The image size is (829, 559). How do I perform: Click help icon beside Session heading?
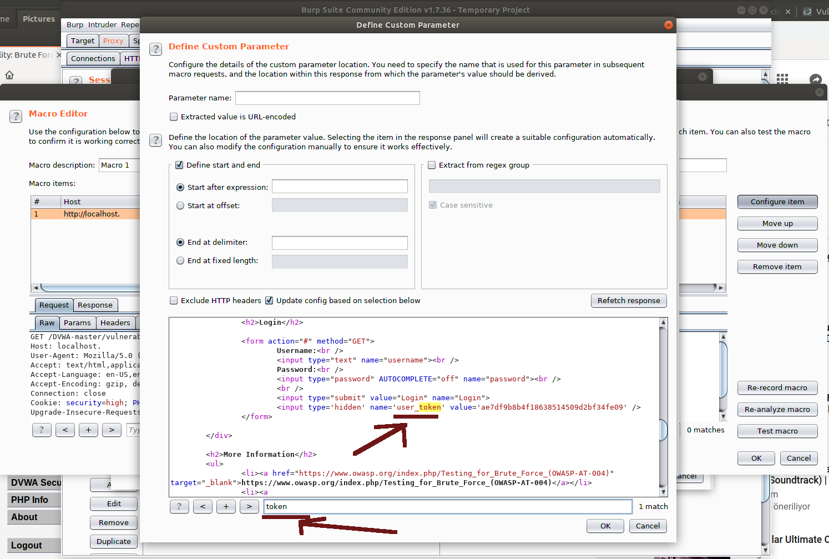(x=76, y=81)
